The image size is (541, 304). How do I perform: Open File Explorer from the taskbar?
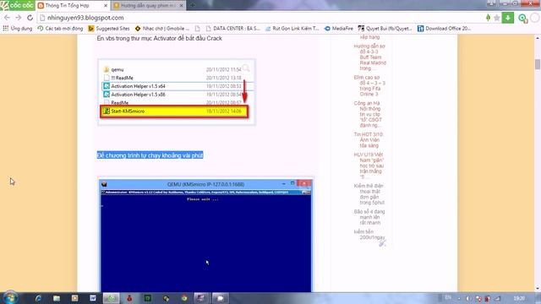click(57, 298)
